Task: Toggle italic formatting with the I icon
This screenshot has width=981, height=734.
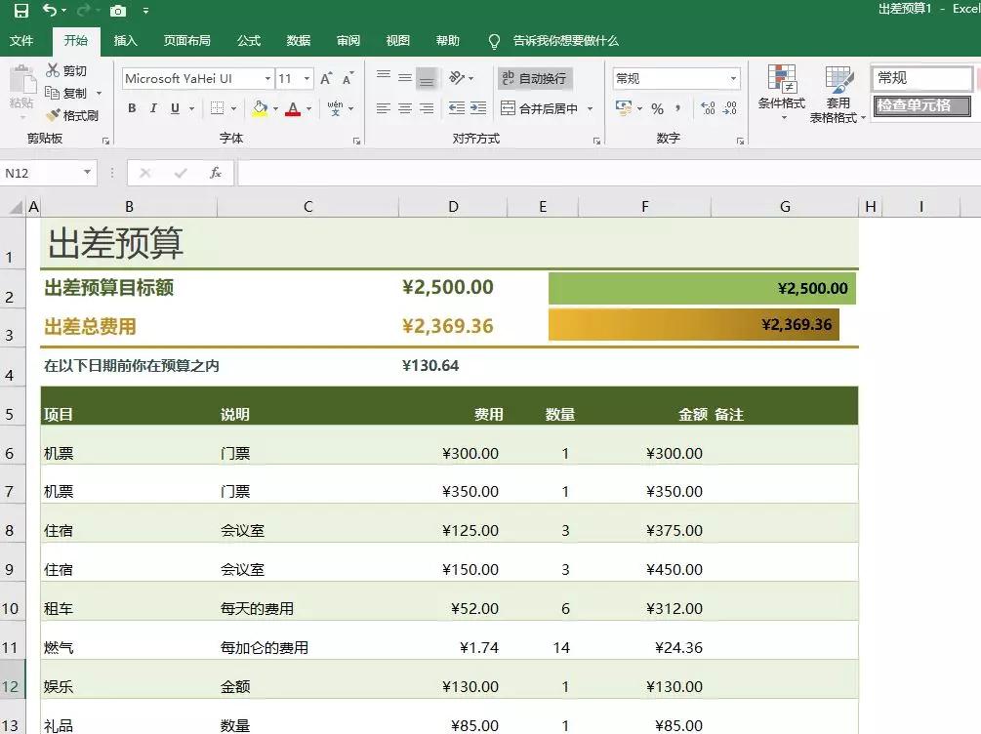Action: 153,108
